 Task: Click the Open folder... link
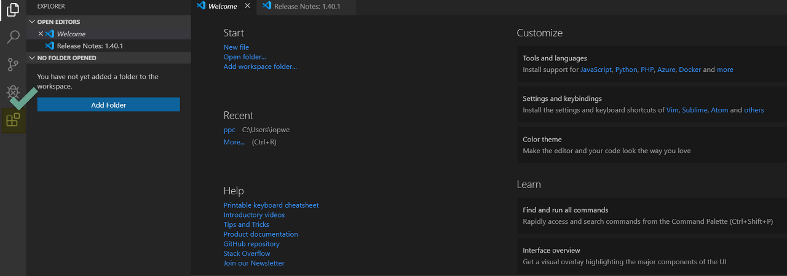click(245, 57)
